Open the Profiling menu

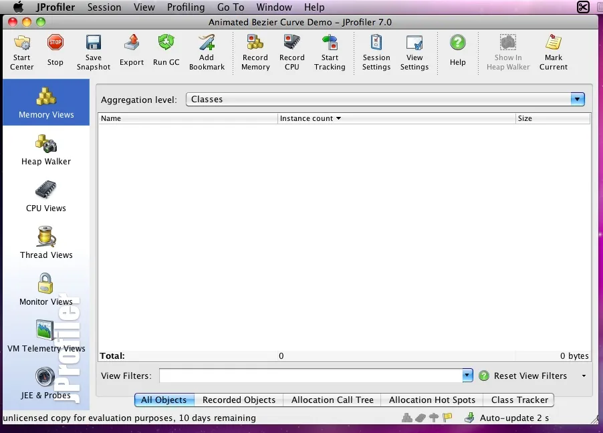click(x=186, y=7)
